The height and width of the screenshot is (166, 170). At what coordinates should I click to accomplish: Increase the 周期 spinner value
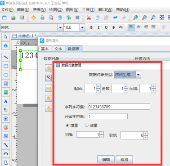pos(146,134)
